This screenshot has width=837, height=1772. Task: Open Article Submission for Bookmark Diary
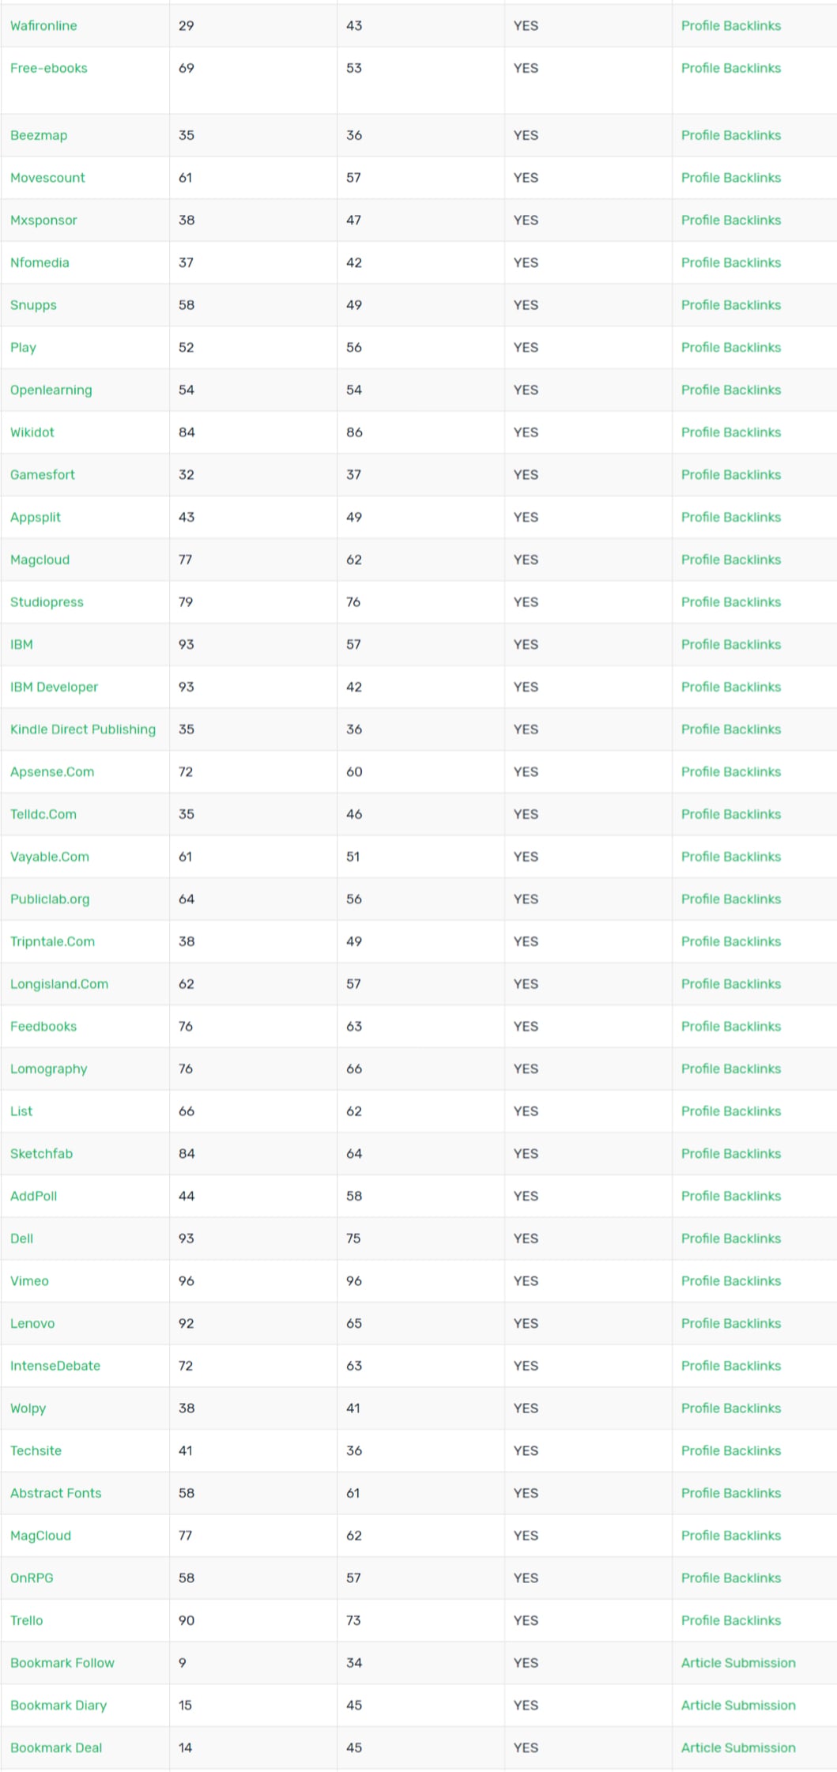pyautogui.click(x=738, y=1706)
